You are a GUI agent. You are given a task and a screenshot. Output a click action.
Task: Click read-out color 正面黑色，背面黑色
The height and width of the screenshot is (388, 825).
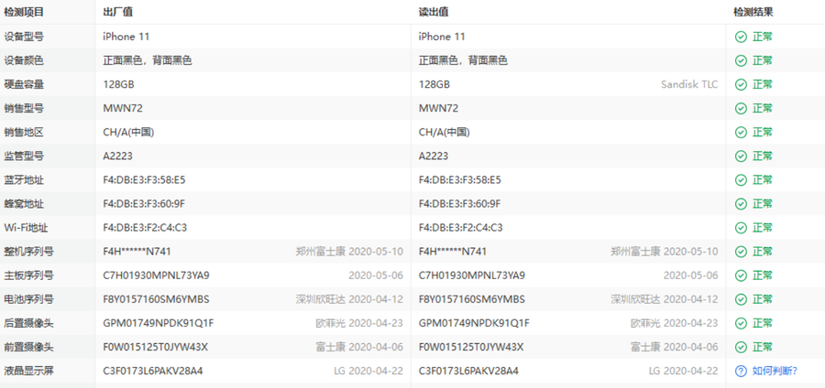coord(463,61)
